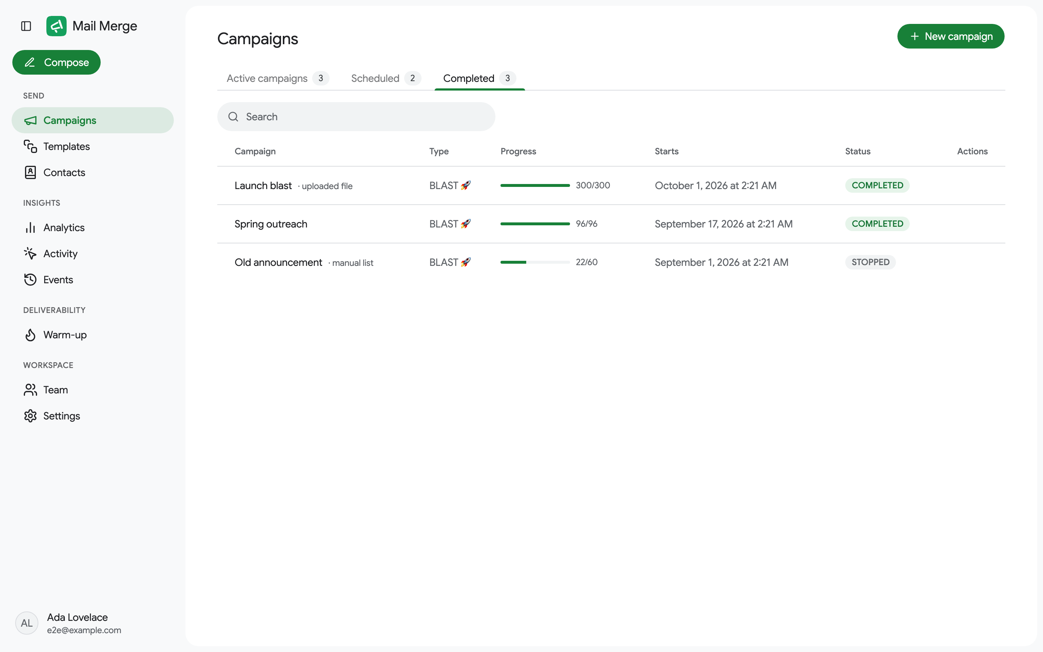
Task: Start a New campaign
Action: pos(951,36)
